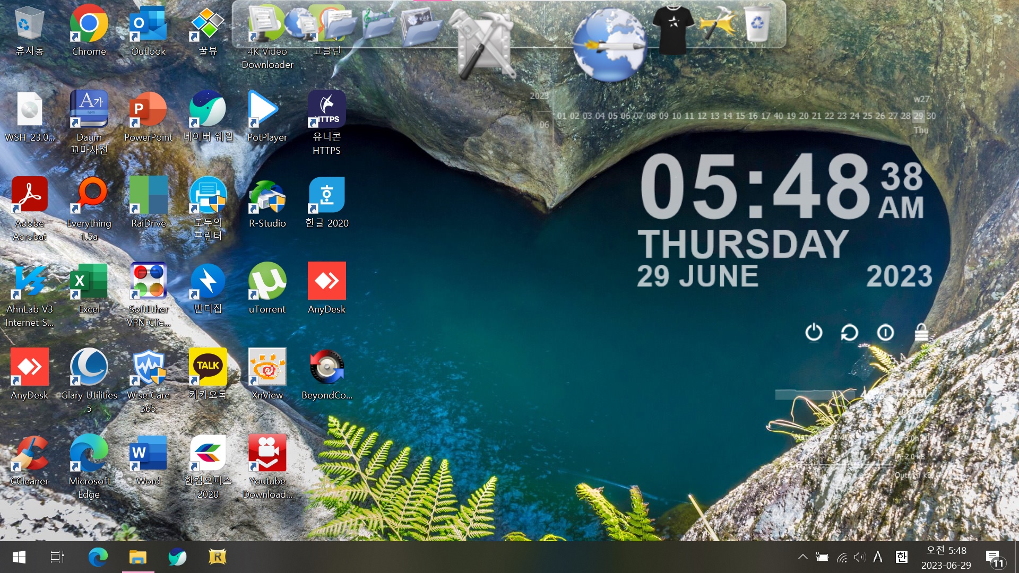1019x573 pixels.
Task: Open the RaiDrive desktop shortcut
Action: 148,203
